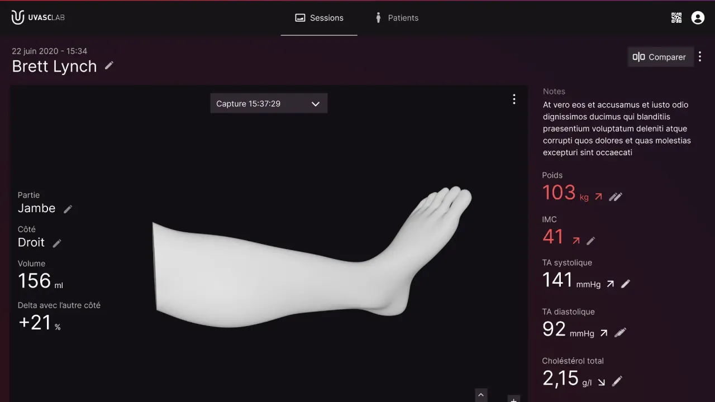Switch to the Sessions tab
715x402 pixels.
319,18
